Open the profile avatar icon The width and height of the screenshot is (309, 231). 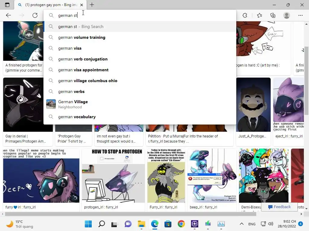click(x=286, y=15)
